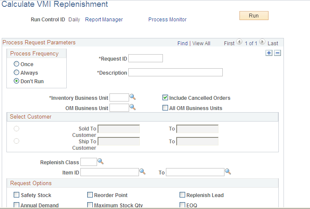Uncheck Include Cancelled Orders
310x209 pixels.
pos(165,97)
